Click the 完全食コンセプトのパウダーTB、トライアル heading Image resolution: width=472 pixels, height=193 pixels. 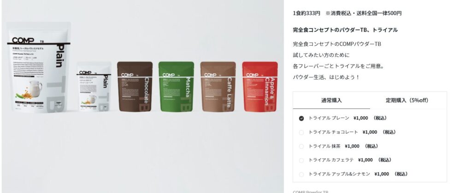coord(345,30)
